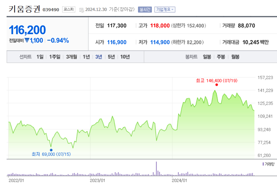Click the blue down-triangle price change icon
The image size is (277, 183).
[x=27, y=40]
